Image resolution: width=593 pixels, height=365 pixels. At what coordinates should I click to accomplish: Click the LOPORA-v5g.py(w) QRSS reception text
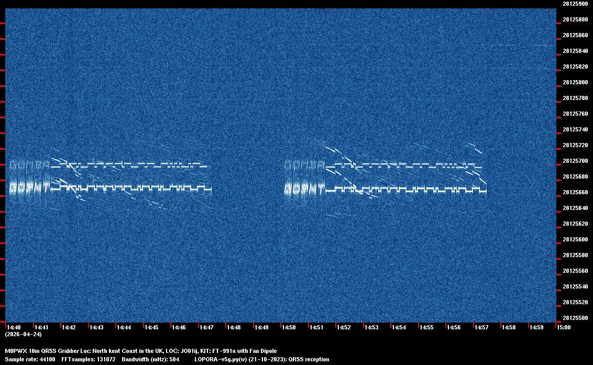262,359
